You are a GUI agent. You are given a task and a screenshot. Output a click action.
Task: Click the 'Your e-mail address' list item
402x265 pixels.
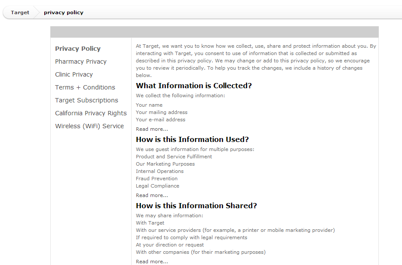(160, 120)
